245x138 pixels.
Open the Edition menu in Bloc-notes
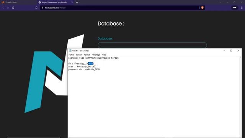pyautogui.click(x=79, y=55)
